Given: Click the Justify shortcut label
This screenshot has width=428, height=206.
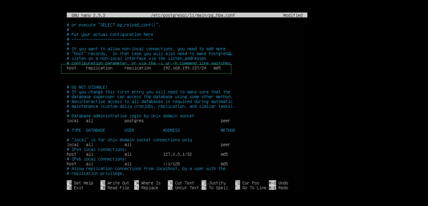Looking at the screenshot, I should point(217,183).
